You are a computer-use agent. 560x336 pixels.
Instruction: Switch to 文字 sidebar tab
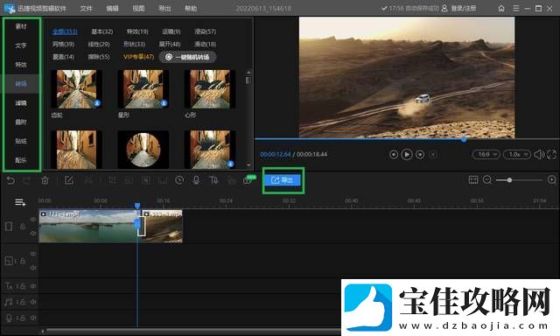(21, 45)
